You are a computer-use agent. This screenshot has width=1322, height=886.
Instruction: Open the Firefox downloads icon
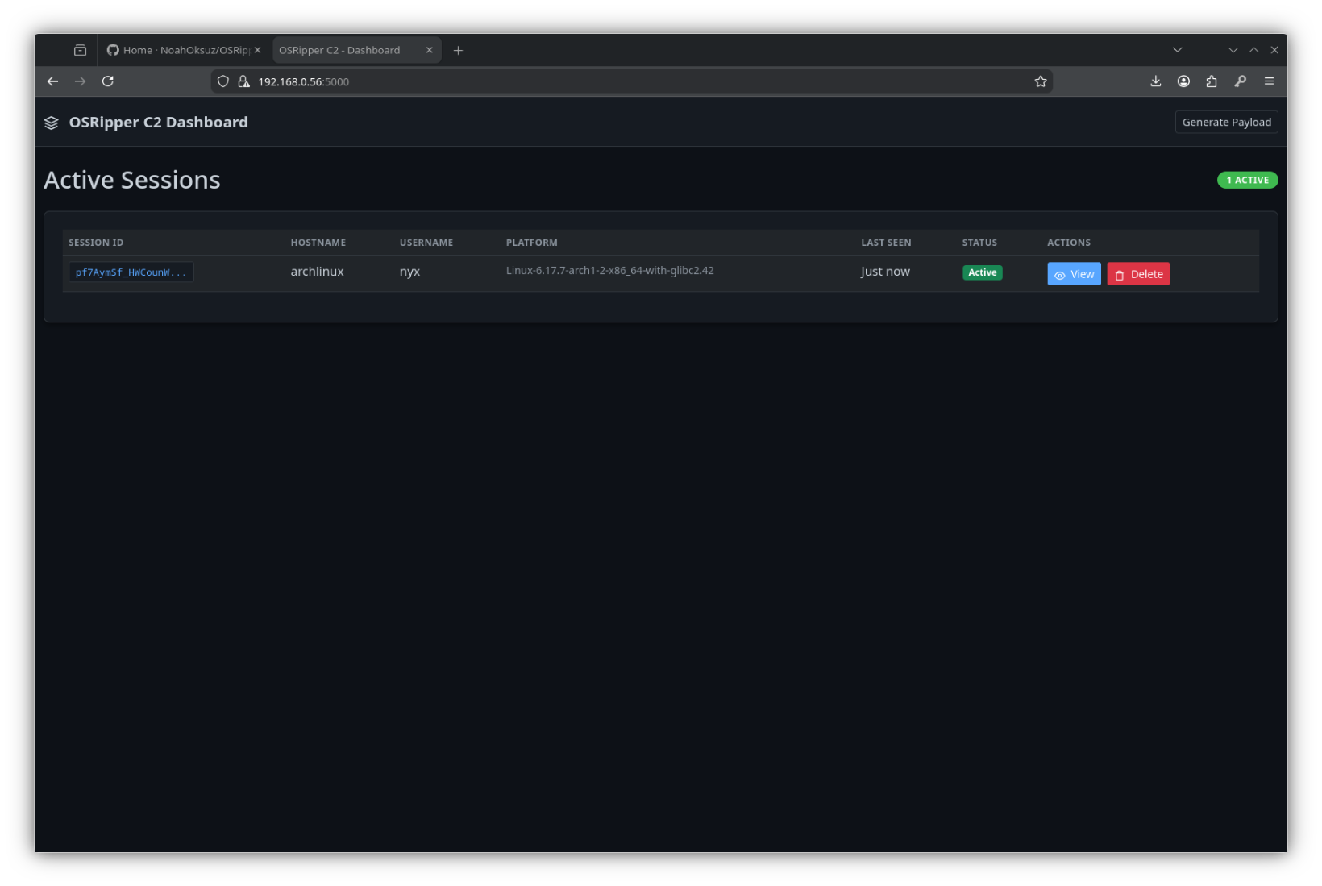(x=1156, y=81)
